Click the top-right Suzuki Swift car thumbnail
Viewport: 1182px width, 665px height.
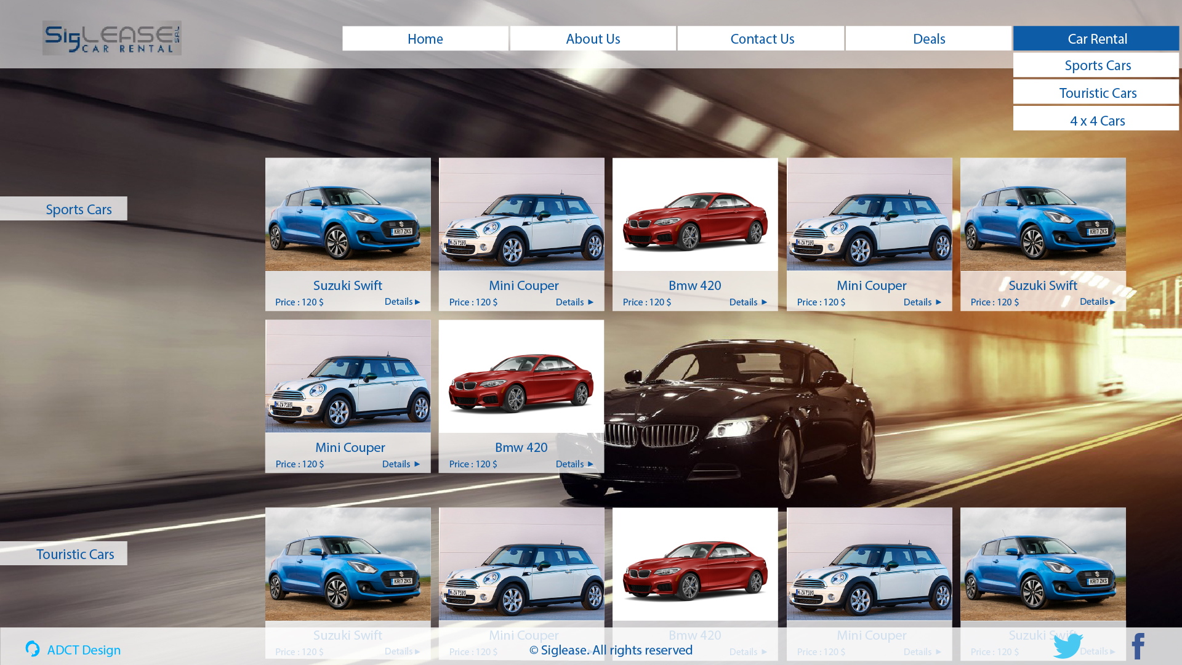[x=1043, y=214]
